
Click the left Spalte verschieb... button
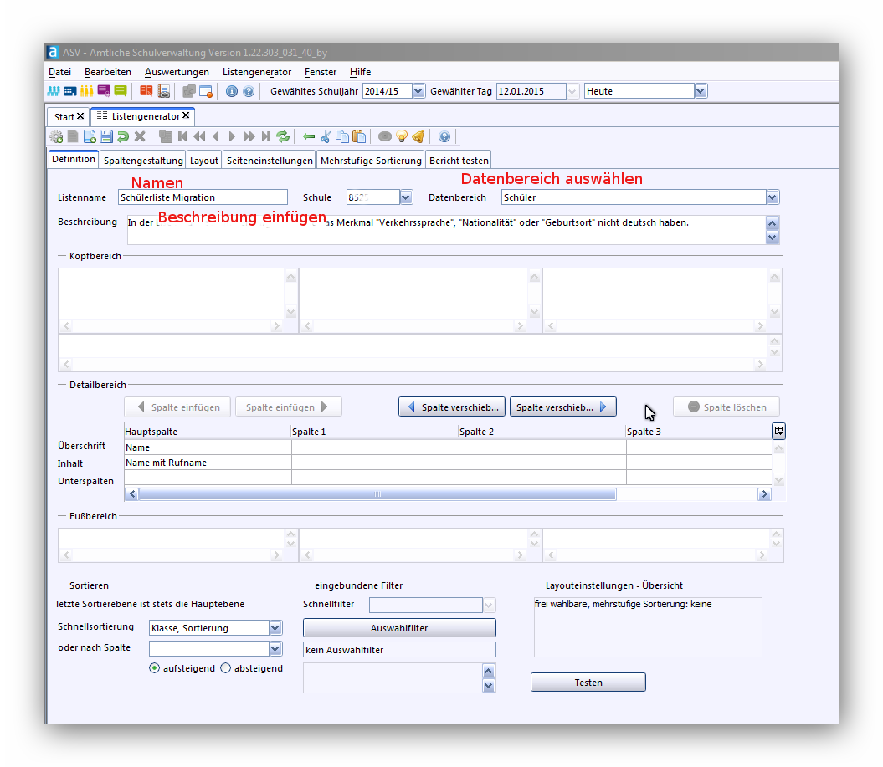tap(452, 407)
